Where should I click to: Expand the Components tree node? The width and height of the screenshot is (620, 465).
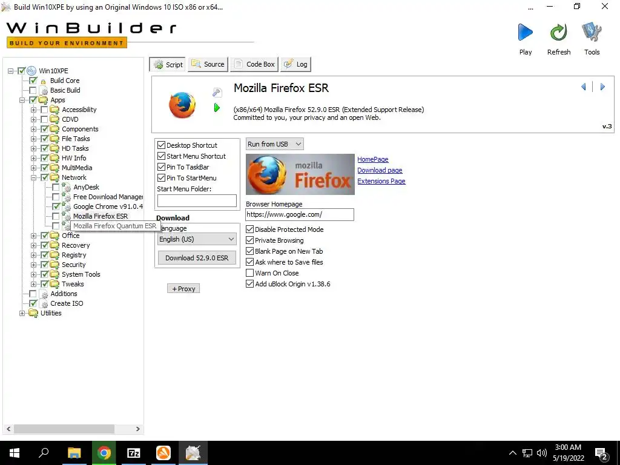[34, 129]
